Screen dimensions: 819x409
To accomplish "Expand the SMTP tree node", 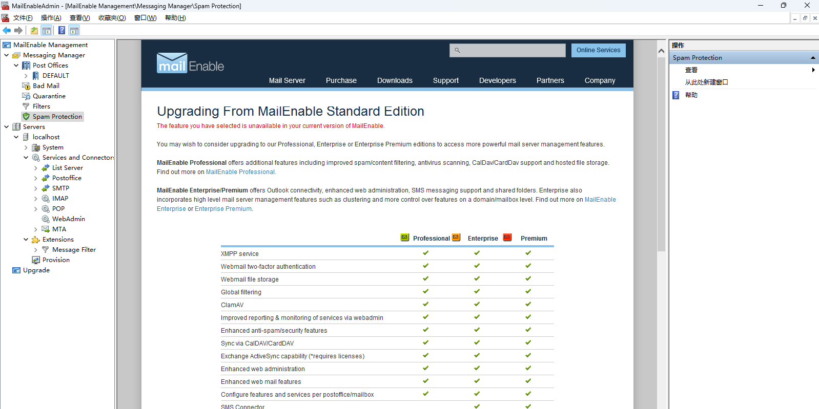I will point(35,188).
